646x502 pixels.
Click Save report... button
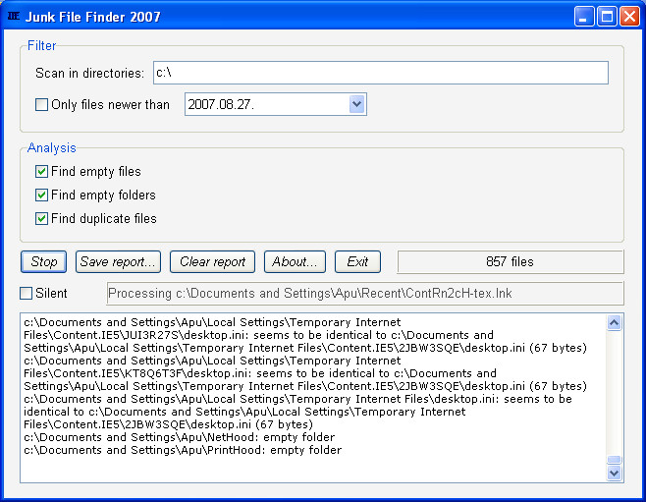(118, 261)
